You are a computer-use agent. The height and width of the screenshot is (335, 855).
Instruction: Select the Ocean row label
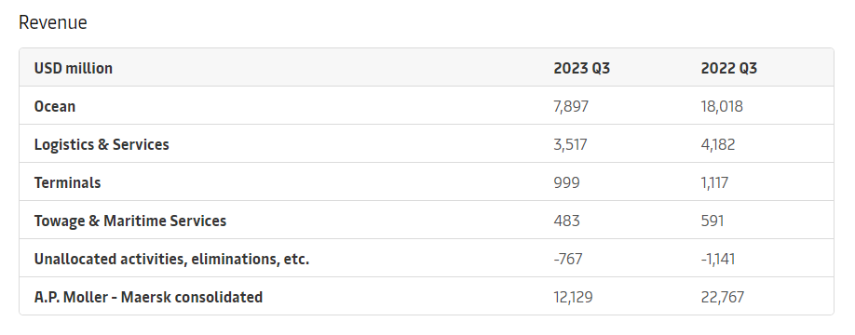click(55, 106)
